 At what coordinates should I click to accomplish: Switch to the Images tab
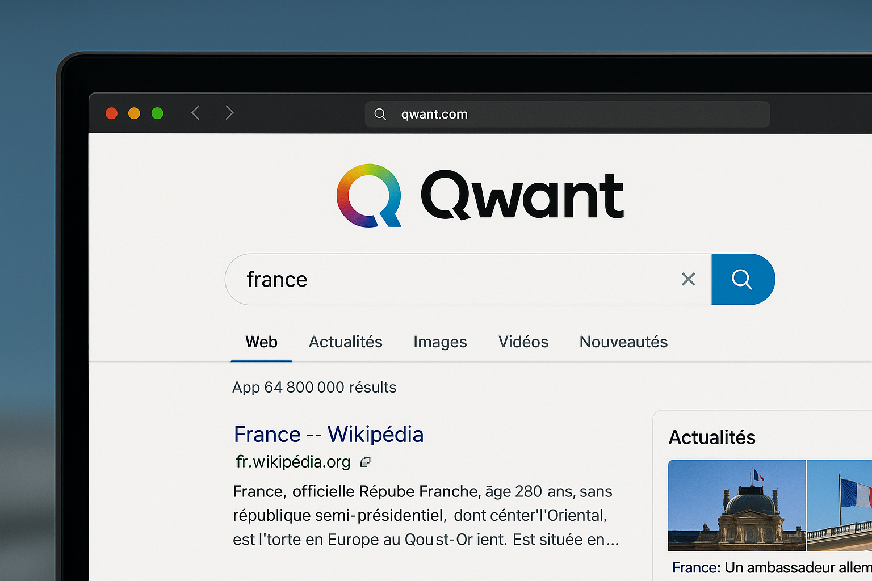pos(440,342)
